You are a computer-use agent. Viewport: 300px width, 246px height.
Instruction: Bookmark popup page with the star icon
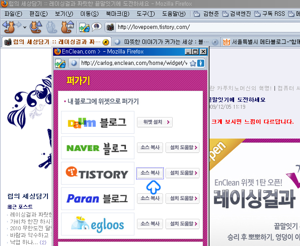point(193,63)
